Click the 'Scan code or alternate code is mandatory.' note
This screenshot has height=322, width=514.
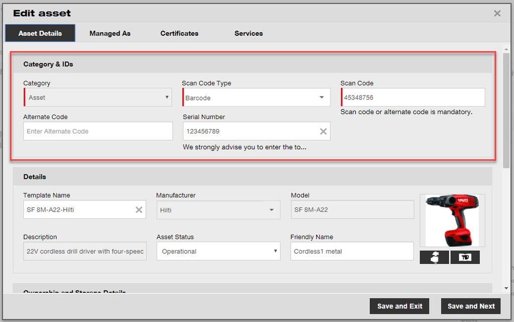407,112
